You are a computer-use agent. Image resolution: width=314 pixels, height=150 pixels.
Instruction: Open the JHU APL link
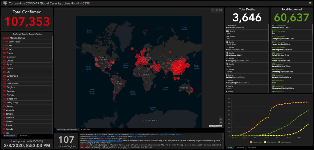click(x=179, y=135)
